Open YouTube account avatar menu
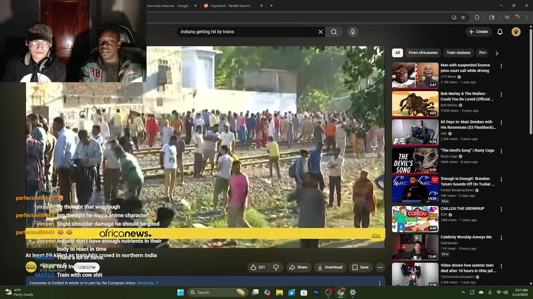 click(516, 32)
